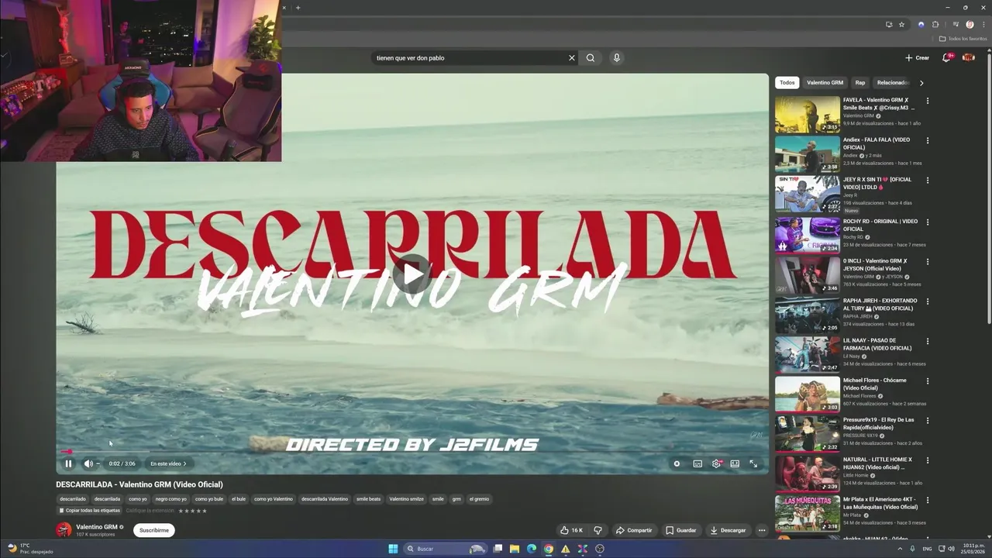The width and height of the screenshot is (992, 558).
Task: Click the search field with 'tienen que ver don pablo'
Action: pos(469,58)
